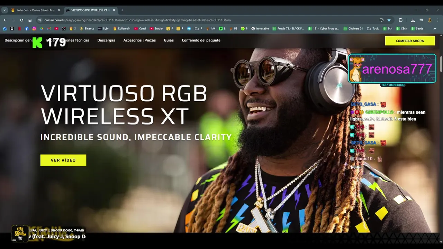This screenshot has width=443, height=249.
Task: Go to Accesorios | Piezas section
Action: [x=139, y=40]
